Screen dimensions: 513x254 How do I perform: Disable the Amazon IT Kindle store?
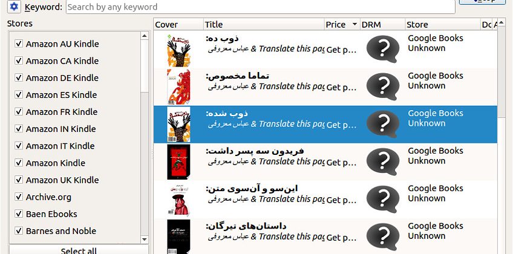19,146
